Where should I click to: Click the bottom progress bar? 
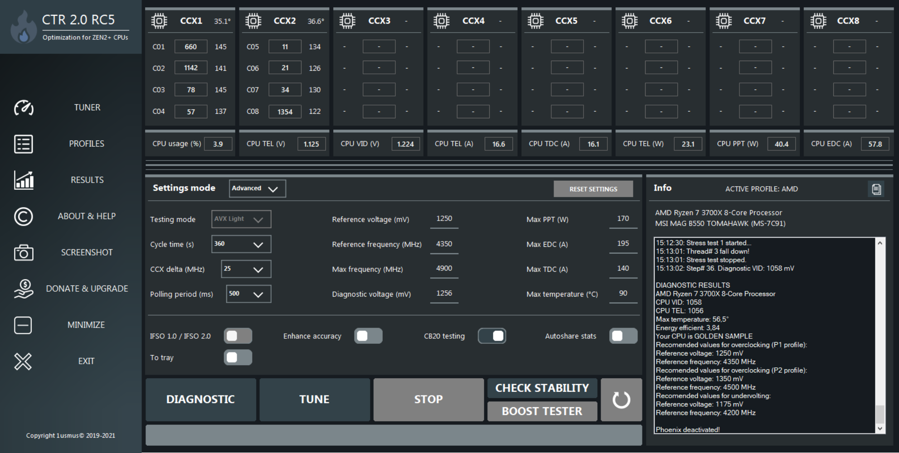coord(394,435)
